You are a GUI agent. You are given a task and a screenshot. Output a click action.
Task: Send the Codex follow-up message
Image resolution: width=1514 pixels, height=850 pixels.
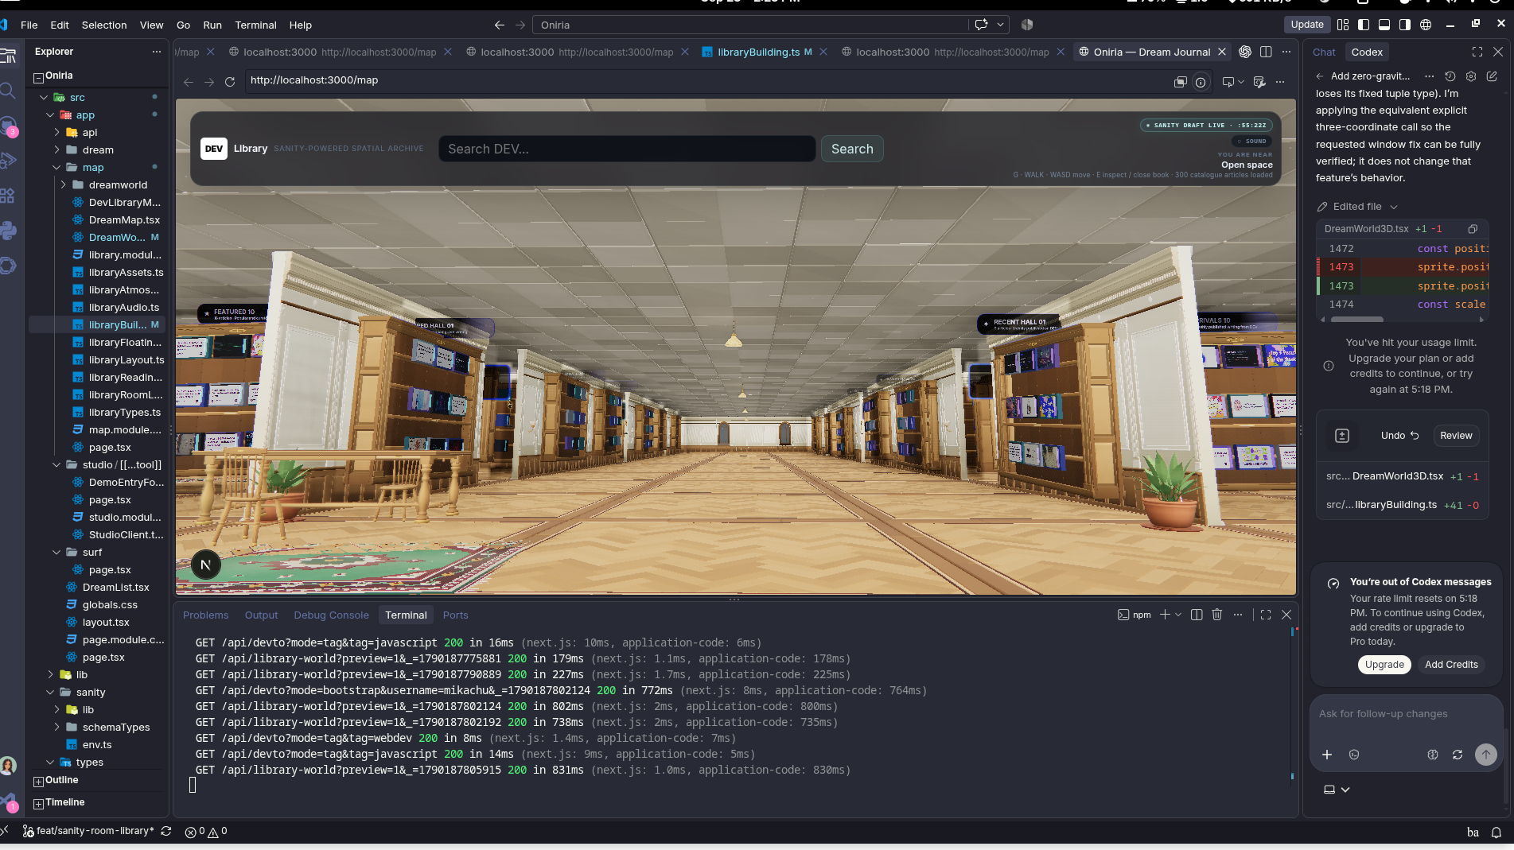[x=1485, y=755]
